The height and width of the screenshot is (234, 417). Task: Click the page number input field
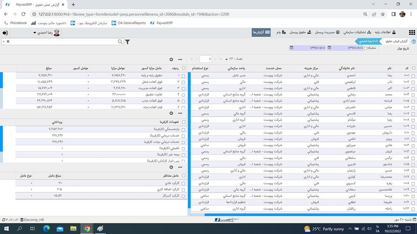click(x=206, y=59)
